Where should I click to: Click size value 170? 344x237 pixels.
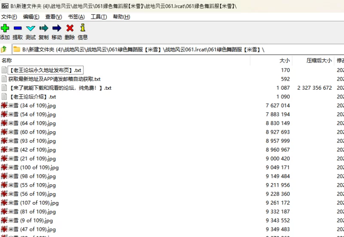pyautogui.click(x=286, y=70)
